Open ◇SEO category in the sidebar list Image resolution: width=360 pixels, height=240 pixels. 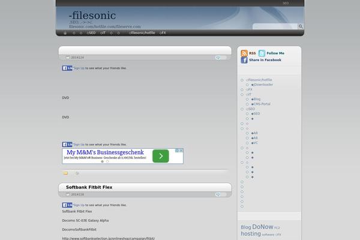point(250,109)
